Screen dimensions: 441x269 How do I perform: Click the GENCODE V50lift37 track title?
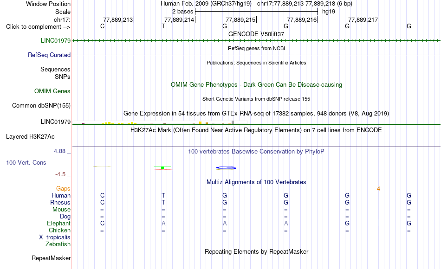point(256,34)
